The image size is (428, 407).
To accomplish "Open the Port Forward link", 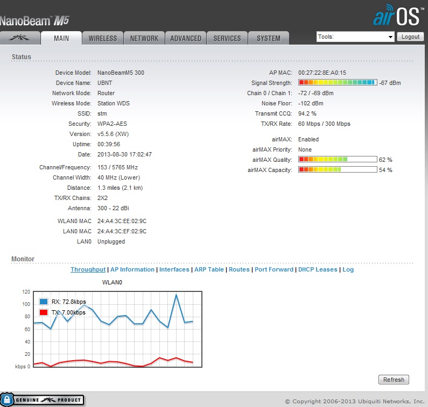I will tap(274, 269).
